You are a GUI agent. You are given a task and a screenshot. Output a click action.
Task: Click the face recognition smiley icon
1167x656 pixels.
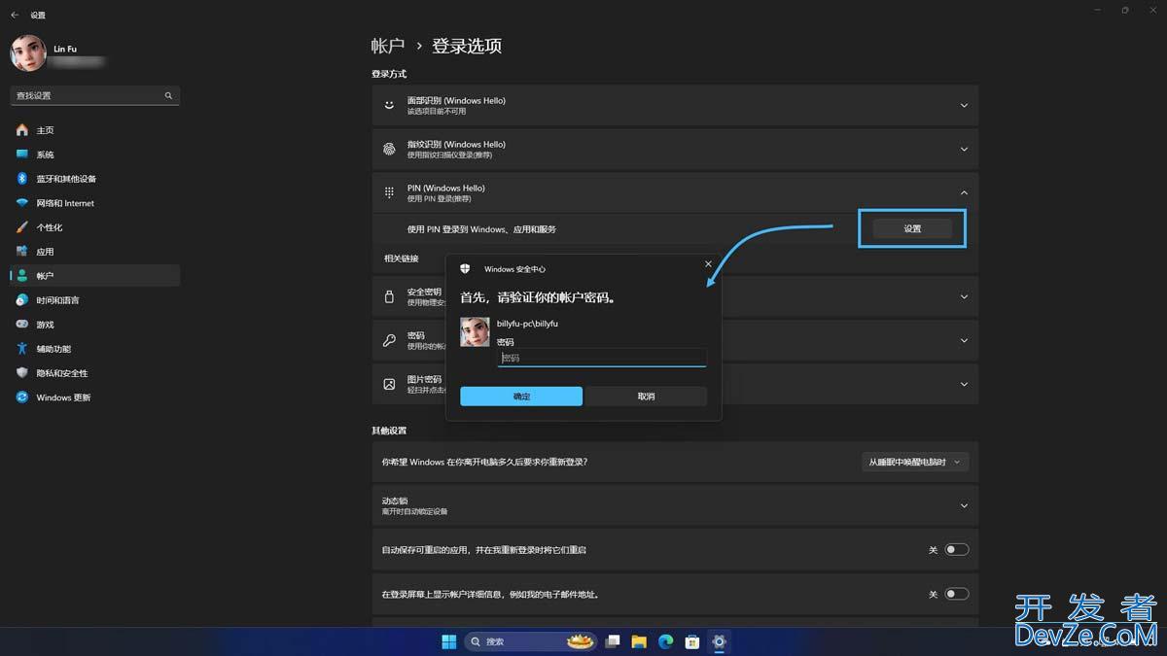point(389,105)
